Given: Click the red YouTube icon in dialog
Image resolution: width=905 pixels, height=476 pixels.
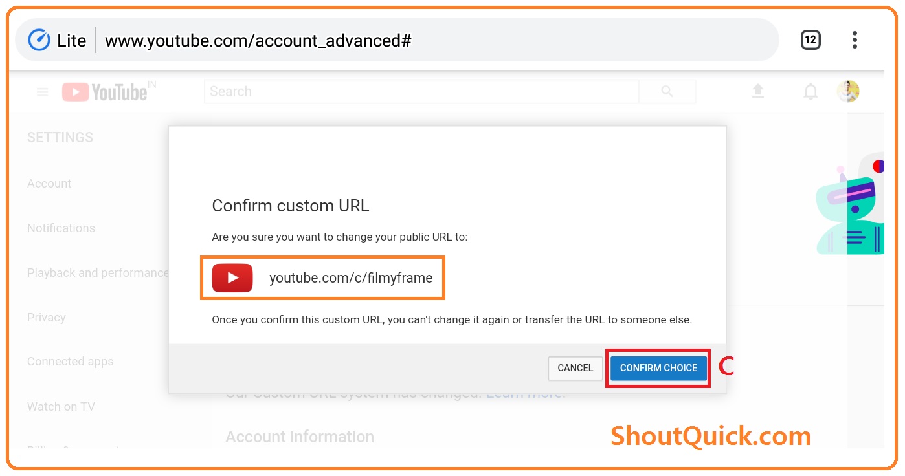Looking at the screenshot, I should (232, 278).
